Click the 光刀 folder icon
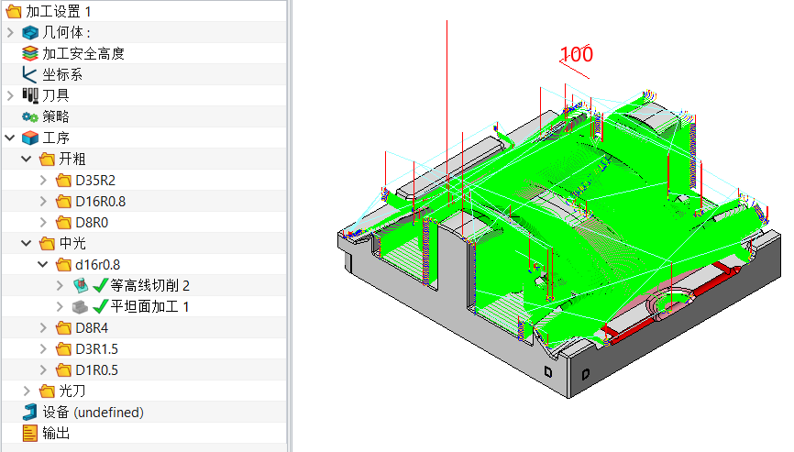This screenshot has width=794, height=452. click(47, 391)
